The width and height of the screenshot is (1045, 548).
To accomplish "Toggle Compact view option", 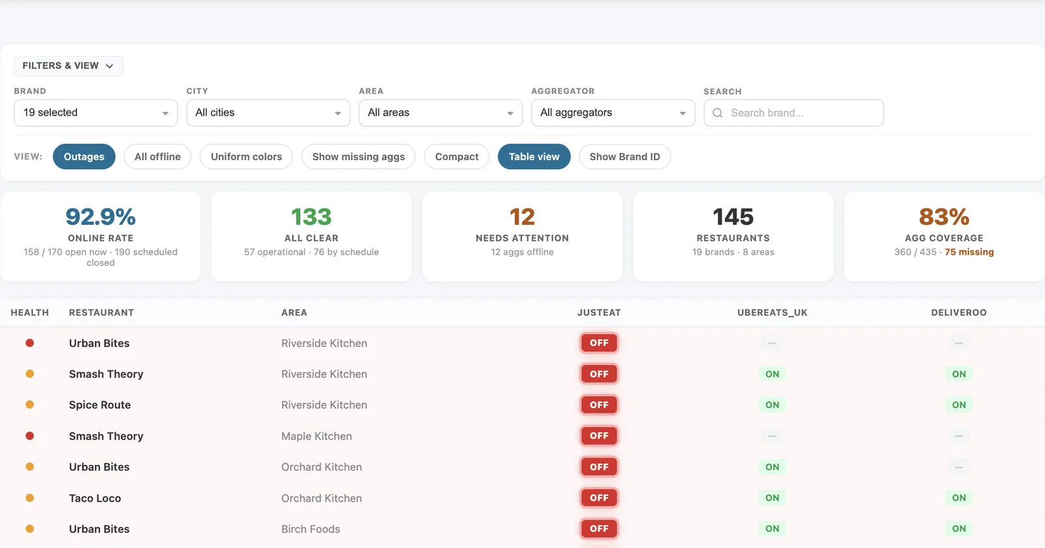I will click(457, 157).
